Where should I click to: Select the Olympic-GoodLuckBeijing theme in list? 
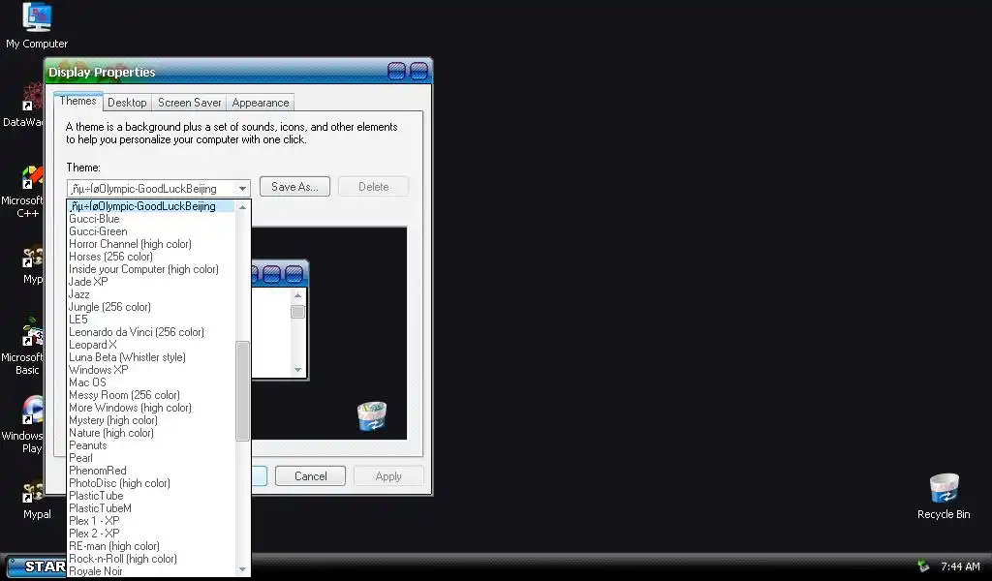[150, 206]
